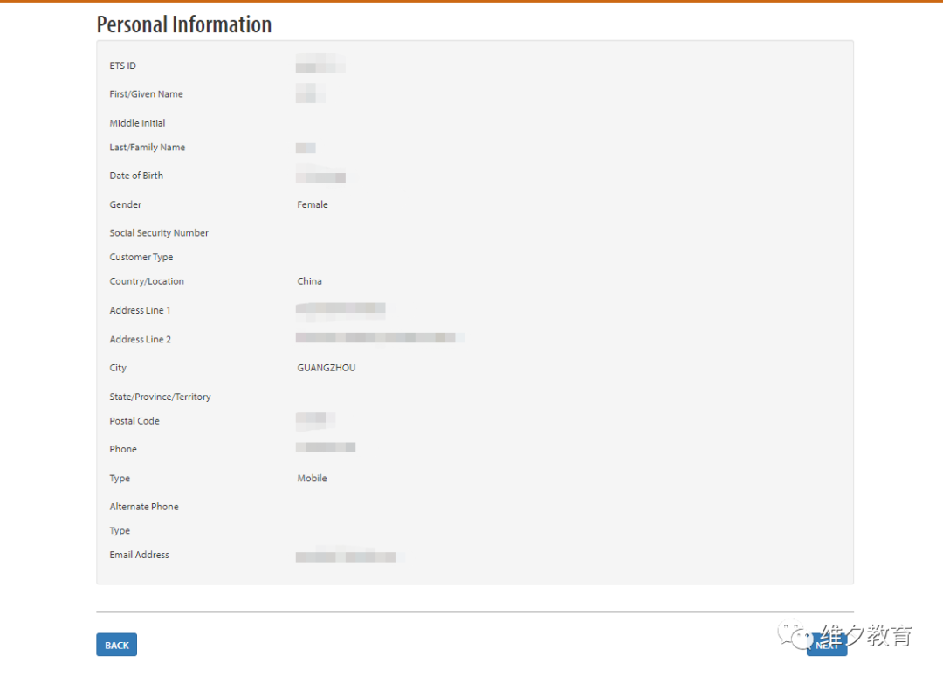Click the Postal Code label

point(134,421)
